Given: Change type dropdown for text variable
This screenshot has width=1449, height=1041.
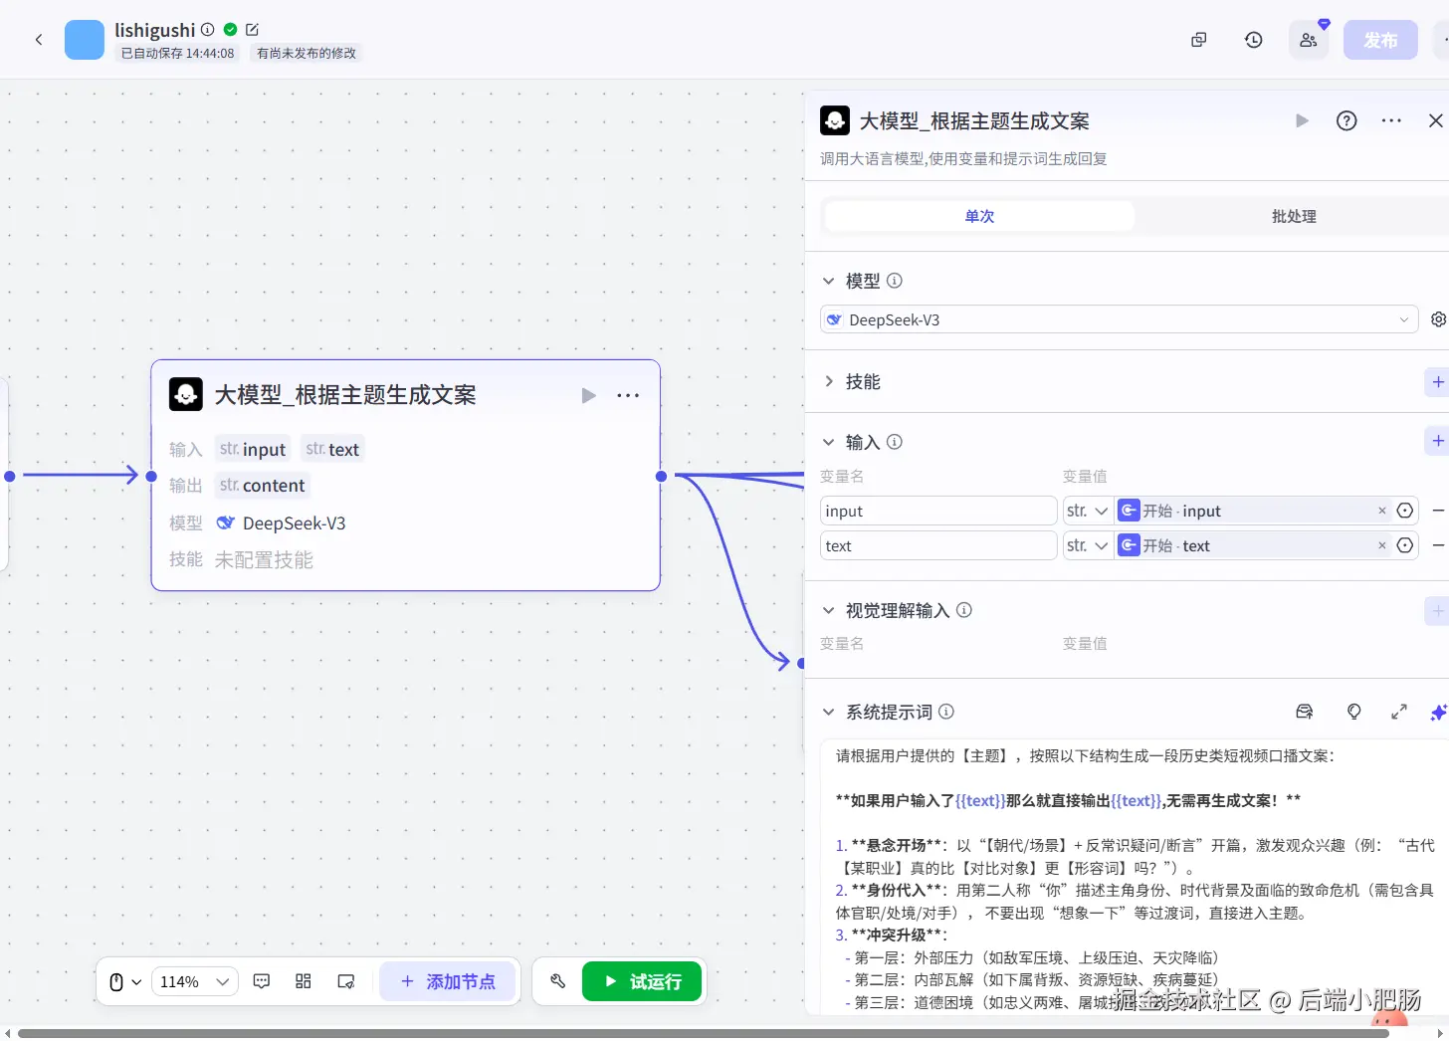Looking at the screenshot, I should 1088,545.
